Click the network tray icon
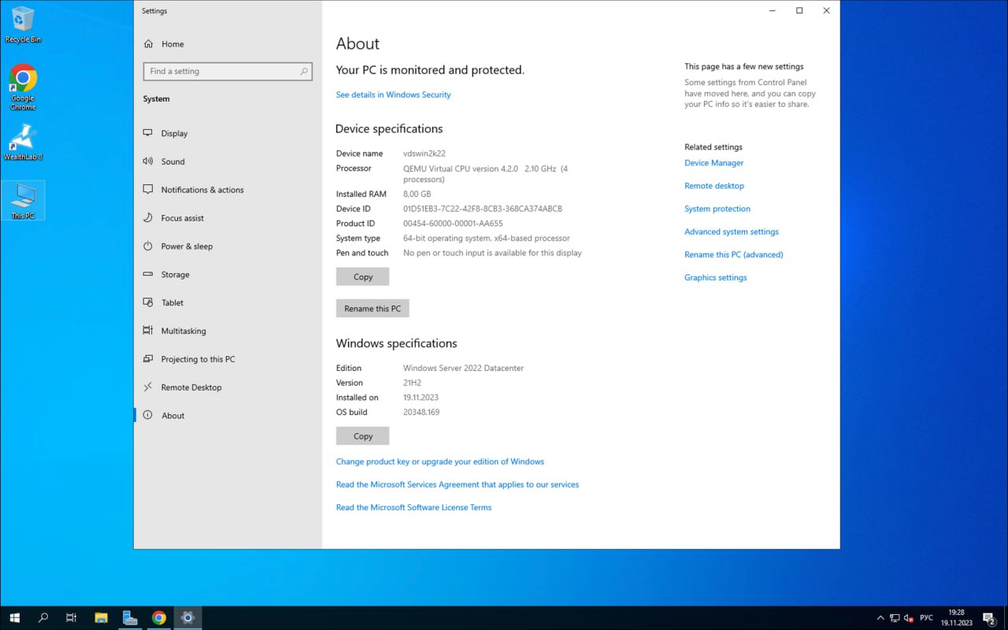 coord(895,618)
